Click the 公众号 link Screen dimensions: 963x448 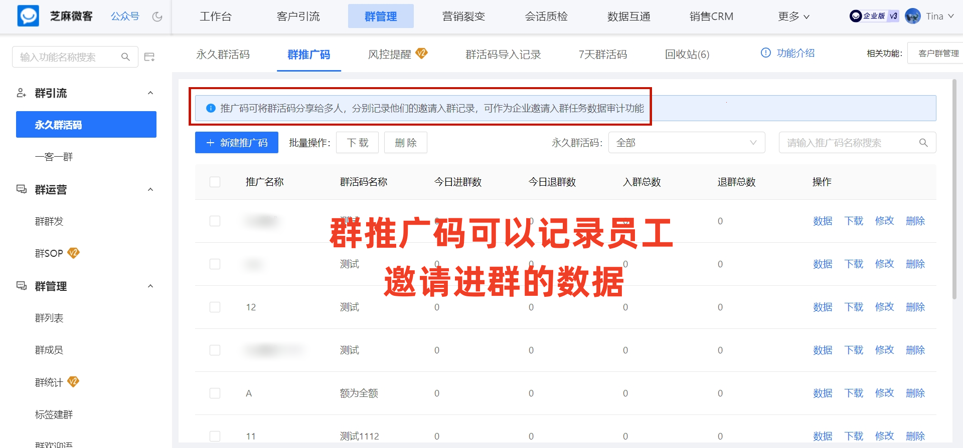click(x=125, y=17)
